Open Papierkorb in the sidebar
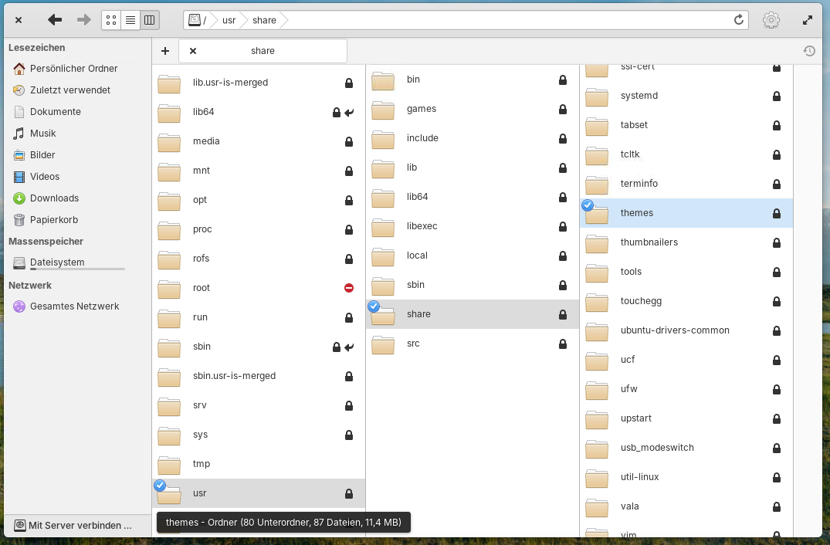This screenshot has height=545, width=830. pos(53,220)
